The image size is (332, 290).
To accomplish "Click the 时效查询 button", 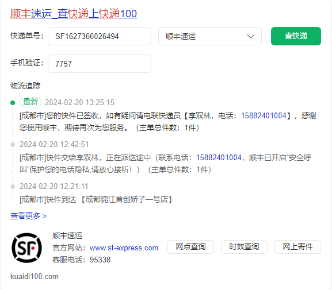I will [244, 247].
